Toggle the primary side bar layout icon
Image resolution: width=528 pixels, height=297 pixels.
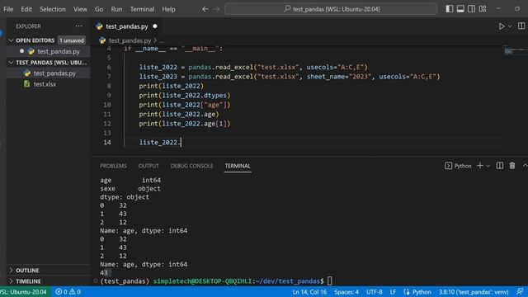click(x=449, y=9)
